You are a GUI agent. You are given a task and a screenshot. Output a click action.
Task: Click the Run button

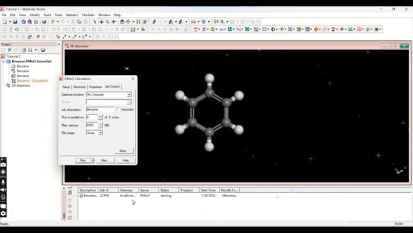83,160
